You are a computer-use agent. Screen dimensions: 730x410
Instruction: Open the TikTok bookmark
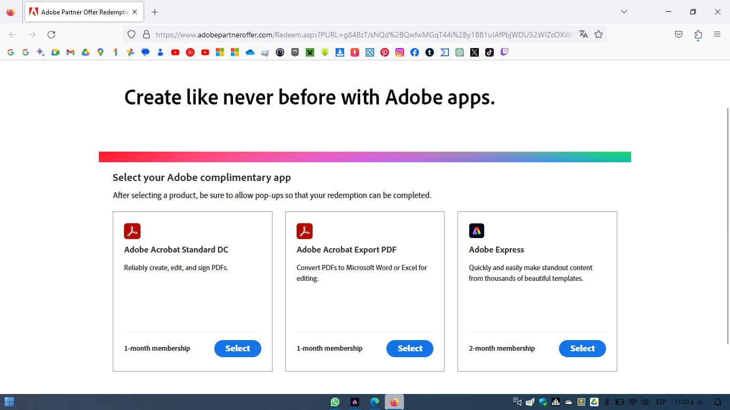(489, 52)
